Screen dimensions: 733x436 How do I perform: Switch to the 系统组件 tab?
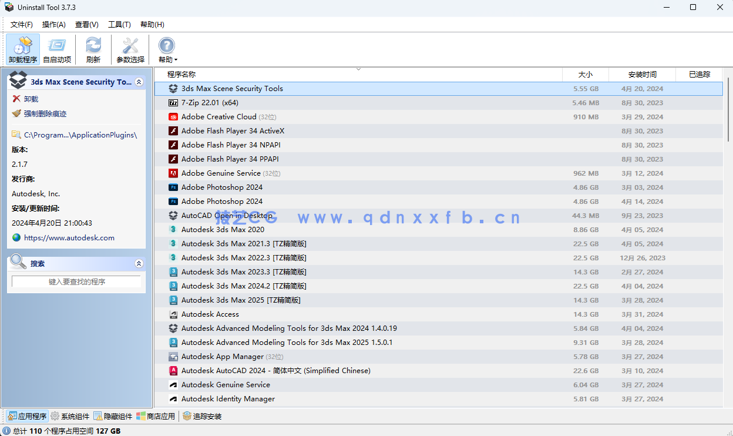(71, 416)
